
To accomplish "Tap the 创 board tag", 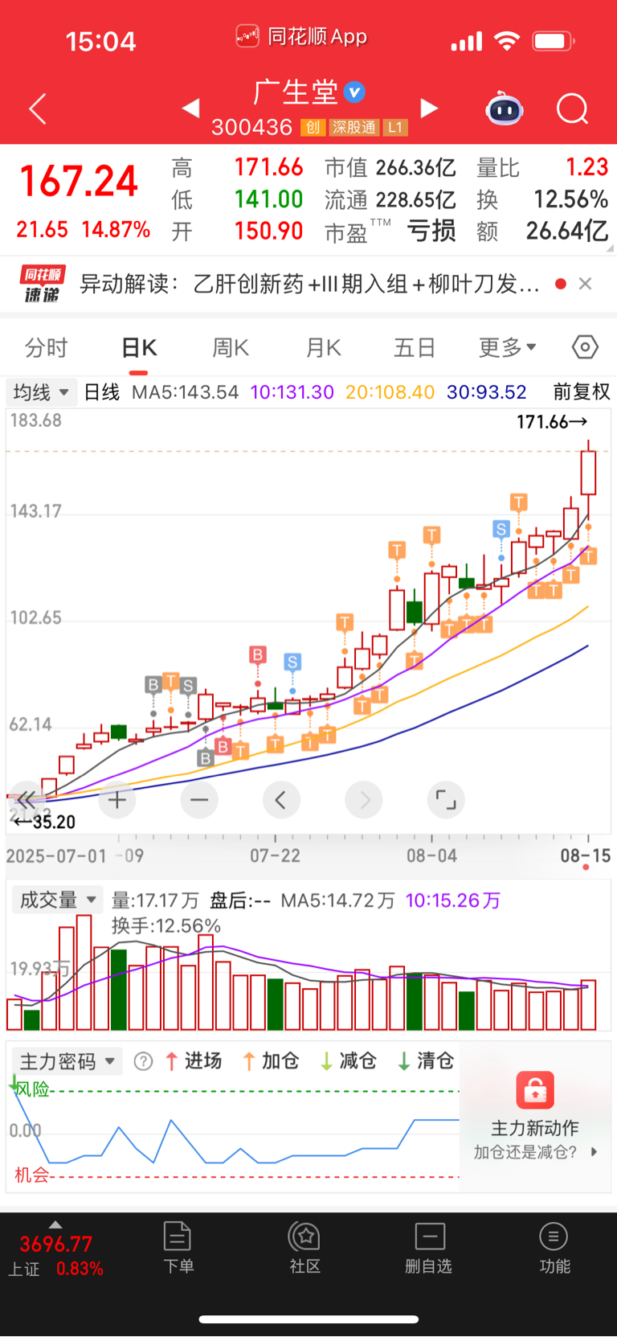I will click(x=313, y=127).
